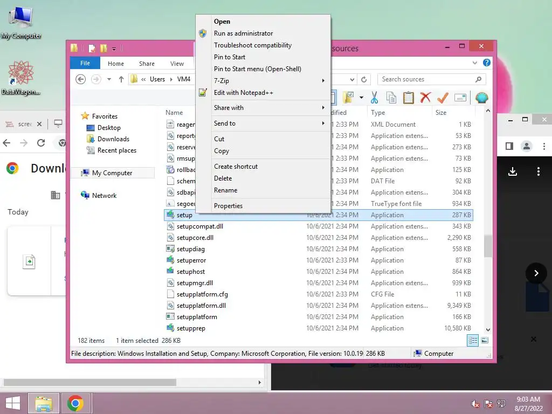Click the search magnifier icon in Explorer

point(478,79)
